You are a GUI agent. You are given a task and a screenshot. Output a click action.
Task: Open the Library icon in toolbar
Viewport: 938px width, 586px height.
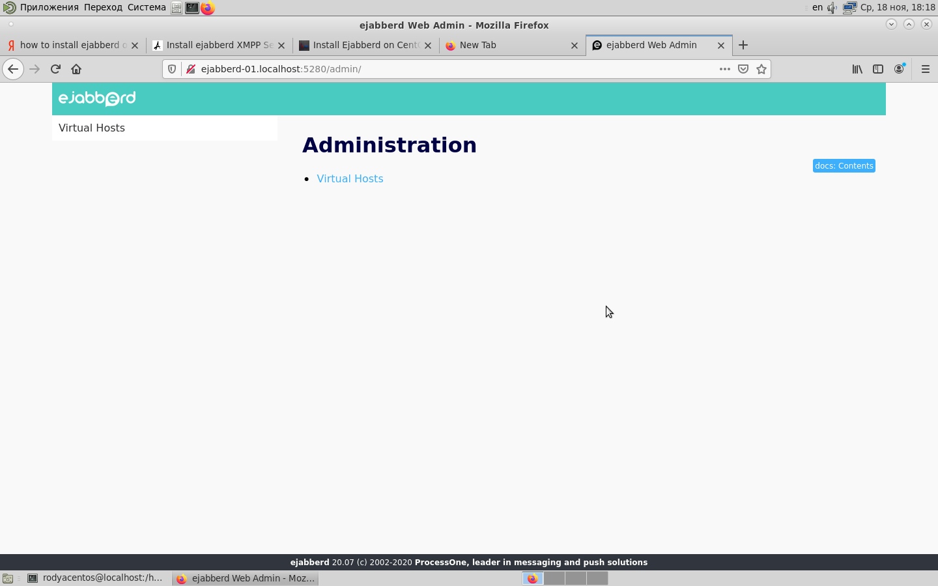point(857,69)
